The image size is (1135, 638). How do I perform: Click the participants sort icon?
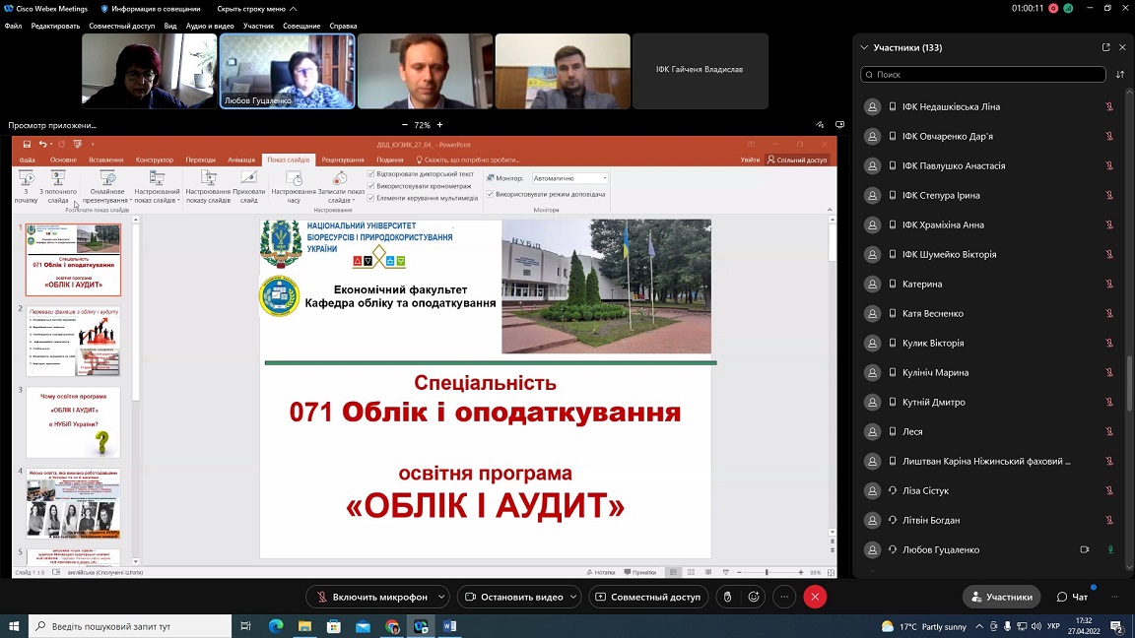coord(1120,75)
